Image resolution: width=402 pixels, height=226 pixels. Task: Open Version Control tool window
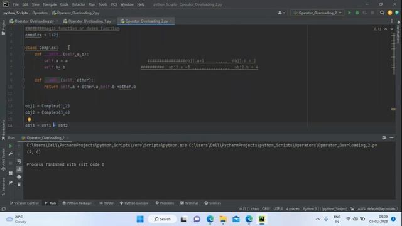[24, 203]
